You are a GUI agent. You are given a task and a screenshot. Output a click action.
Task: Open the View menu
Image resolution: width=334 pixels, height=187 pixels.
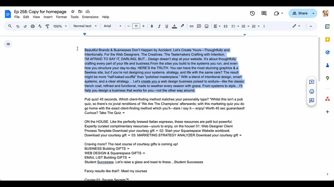pos(36,17)
